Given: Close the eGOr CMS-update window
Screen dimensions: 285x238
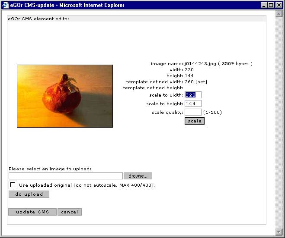Looking at the screenshot, I should [x=279, y=5].
